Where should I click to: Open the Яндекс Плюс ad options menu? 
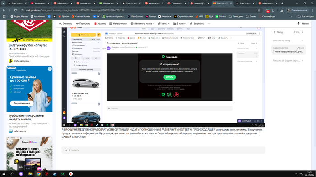click(50, 139)
